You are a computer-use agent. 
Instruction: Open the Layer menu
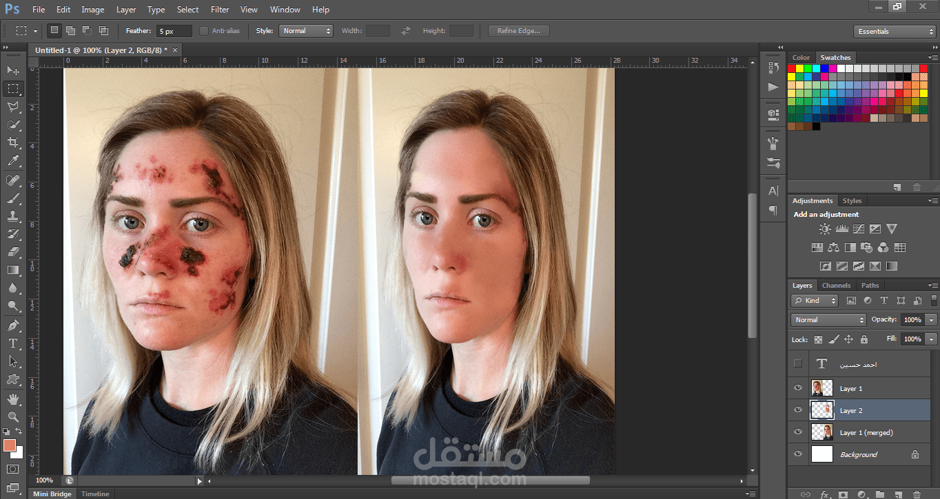pyautogui.click(x=126, y=10)
